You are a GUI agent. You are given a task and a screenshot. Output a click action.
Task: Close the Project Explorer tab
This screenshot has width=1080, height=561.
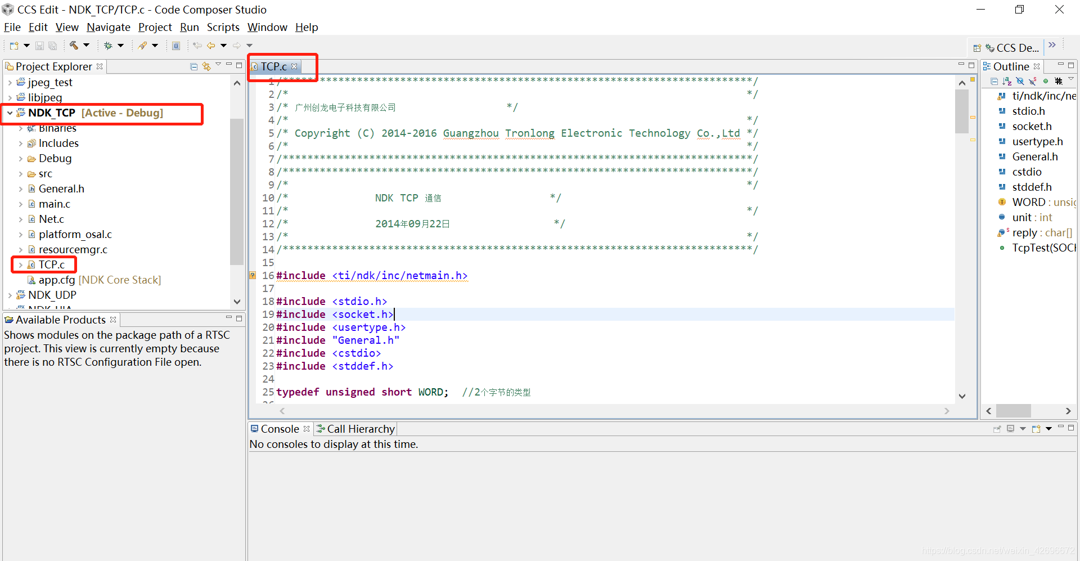(x=100, y=66)
